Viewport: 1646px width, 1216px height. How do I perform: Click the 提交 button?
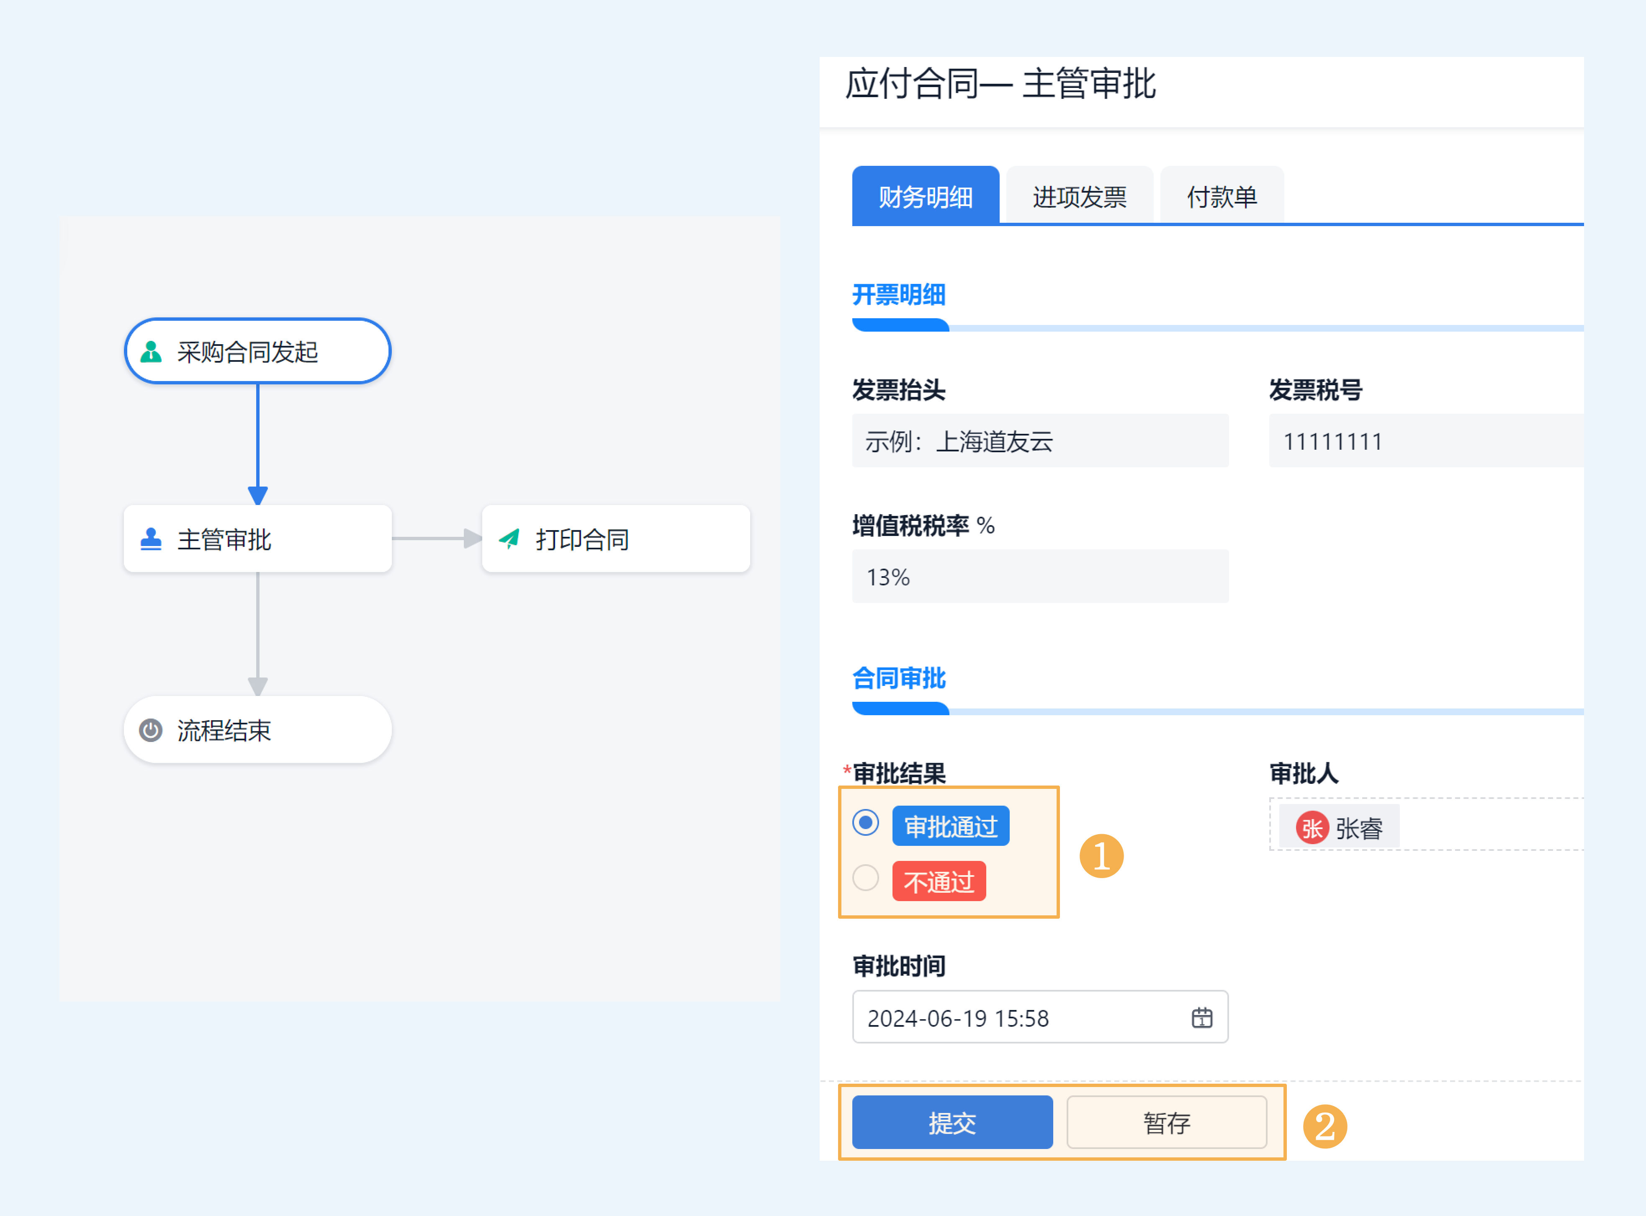click(x=952, y=1123)
